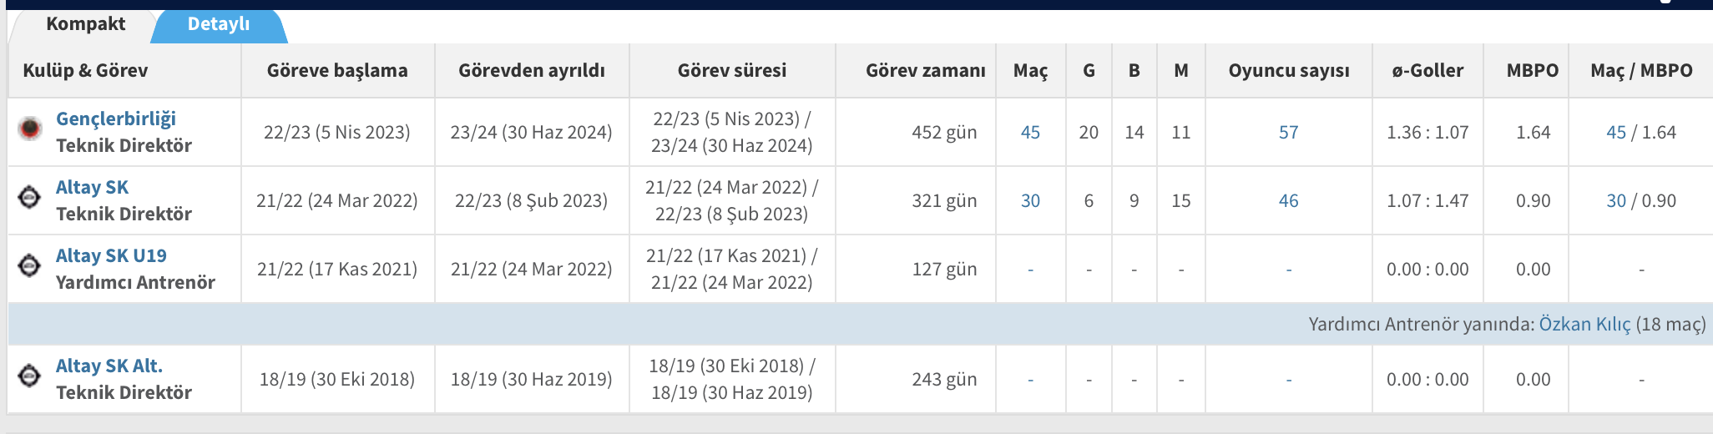Click the Oyuncu sayısı column header
Viewport: 1713px width, 434px height.
point(1288,71)
